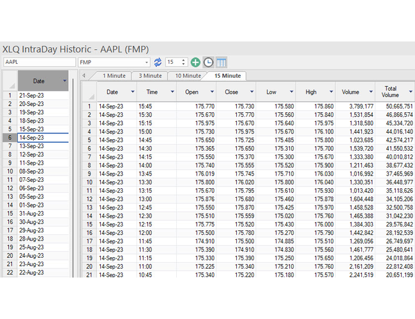Select date 18-Sep-23 in the left list
415x319 pixels.
coord(43,121)
